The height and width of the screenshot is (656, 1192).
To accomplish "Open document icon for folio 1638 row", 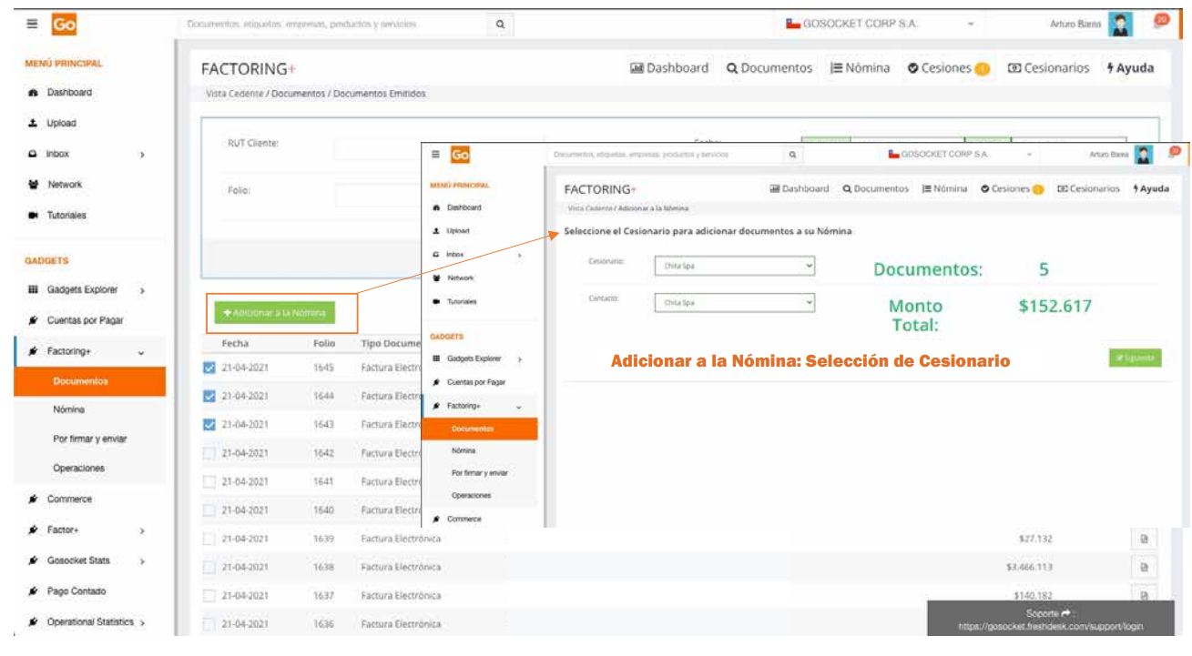I will [1144, 567].
